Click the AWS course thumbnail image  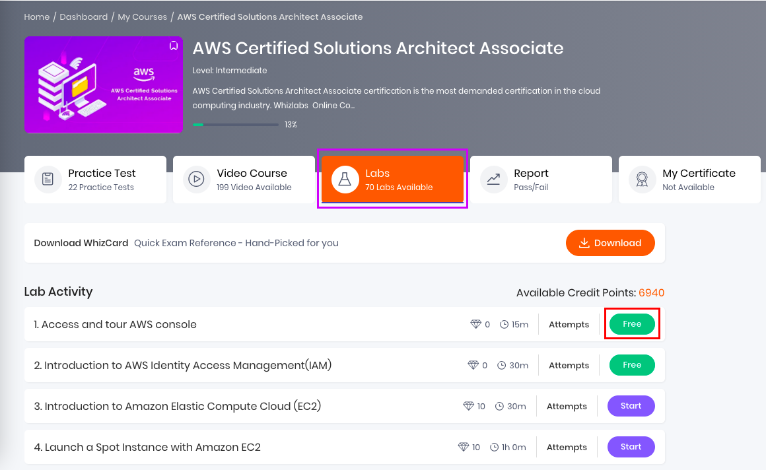coord(104,84)
